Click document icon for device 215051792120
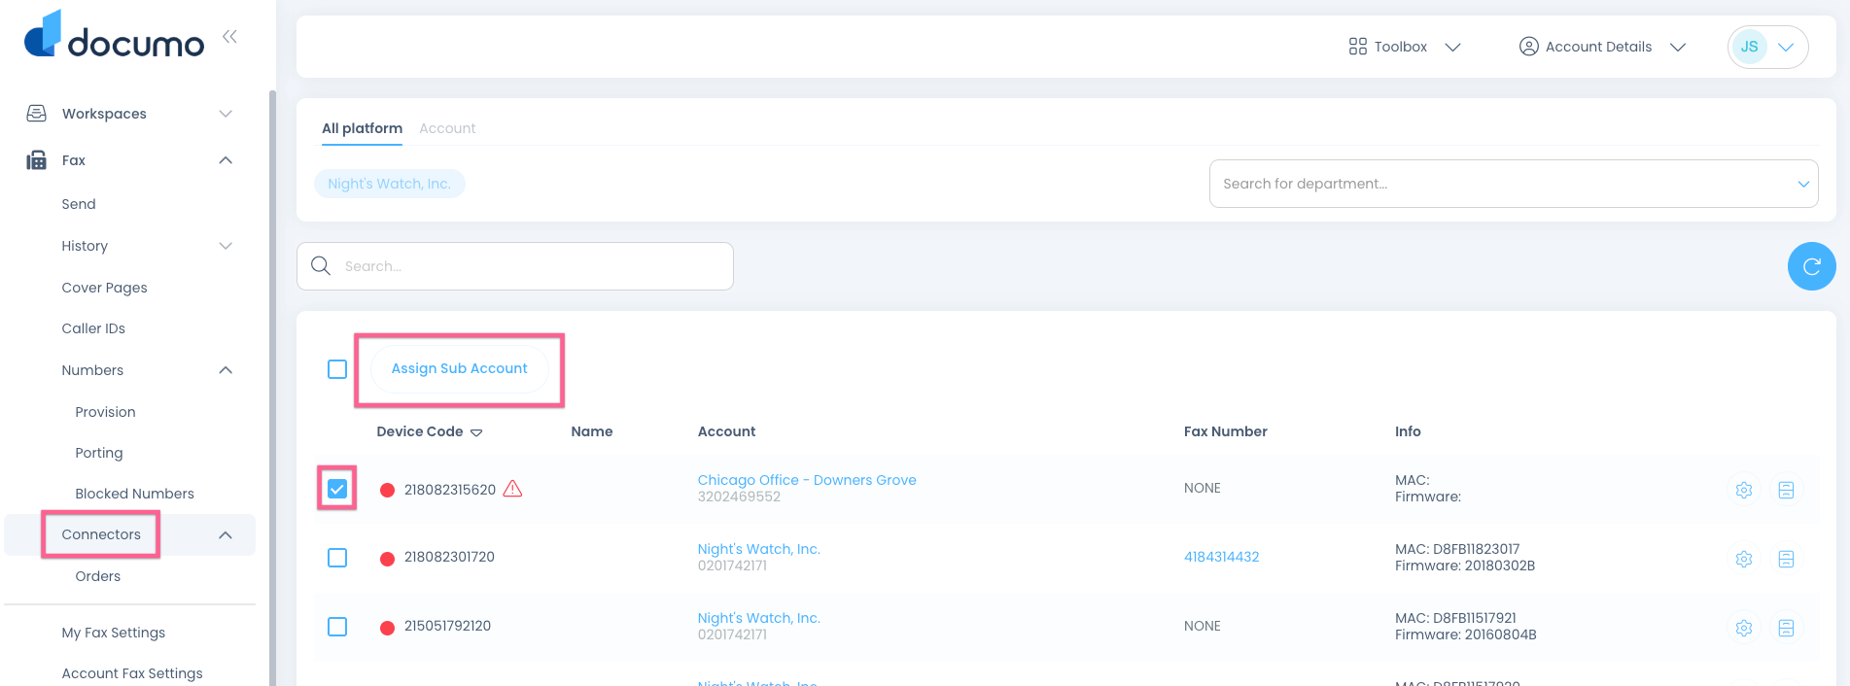The width and height of the screenshot is (1850, 686). tap(1785, 628)
